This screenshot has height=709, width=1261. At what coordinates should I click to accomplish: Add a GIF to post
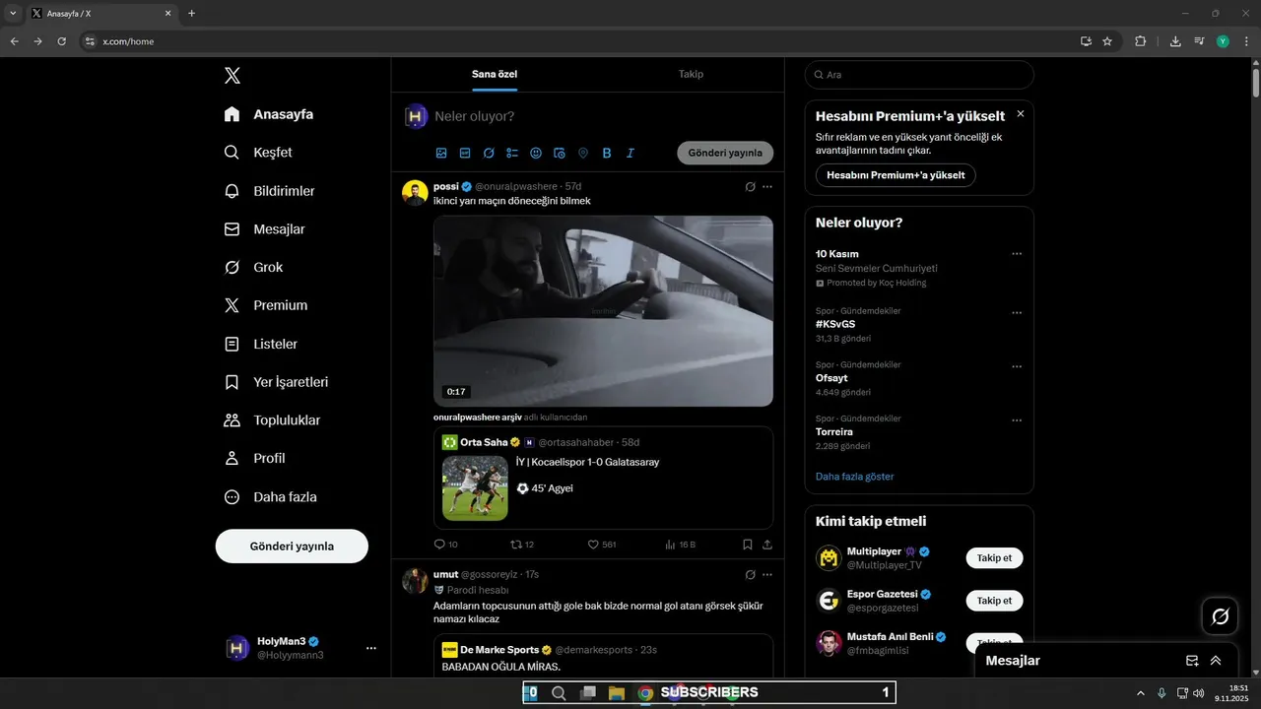pos(465,153)
